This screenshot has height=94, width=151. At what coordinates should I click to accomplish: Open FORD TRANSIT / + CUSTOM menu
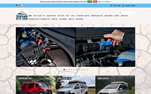[x=112, y=16]
